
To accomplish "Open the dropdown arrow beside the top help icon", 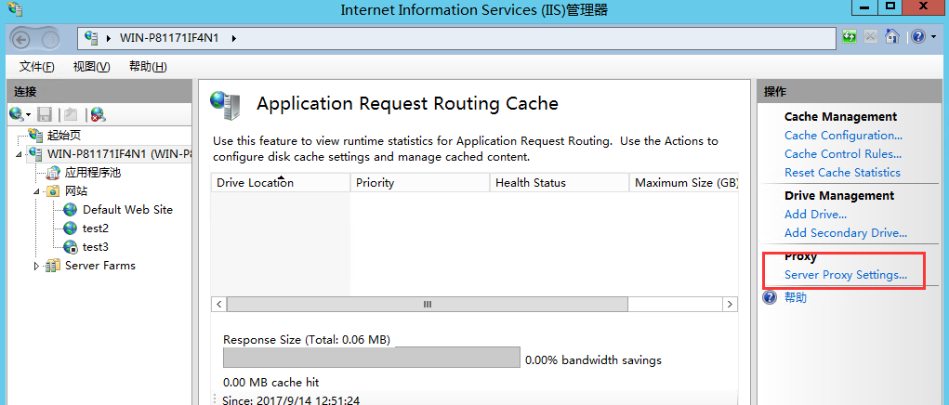I will pos(932,37).
